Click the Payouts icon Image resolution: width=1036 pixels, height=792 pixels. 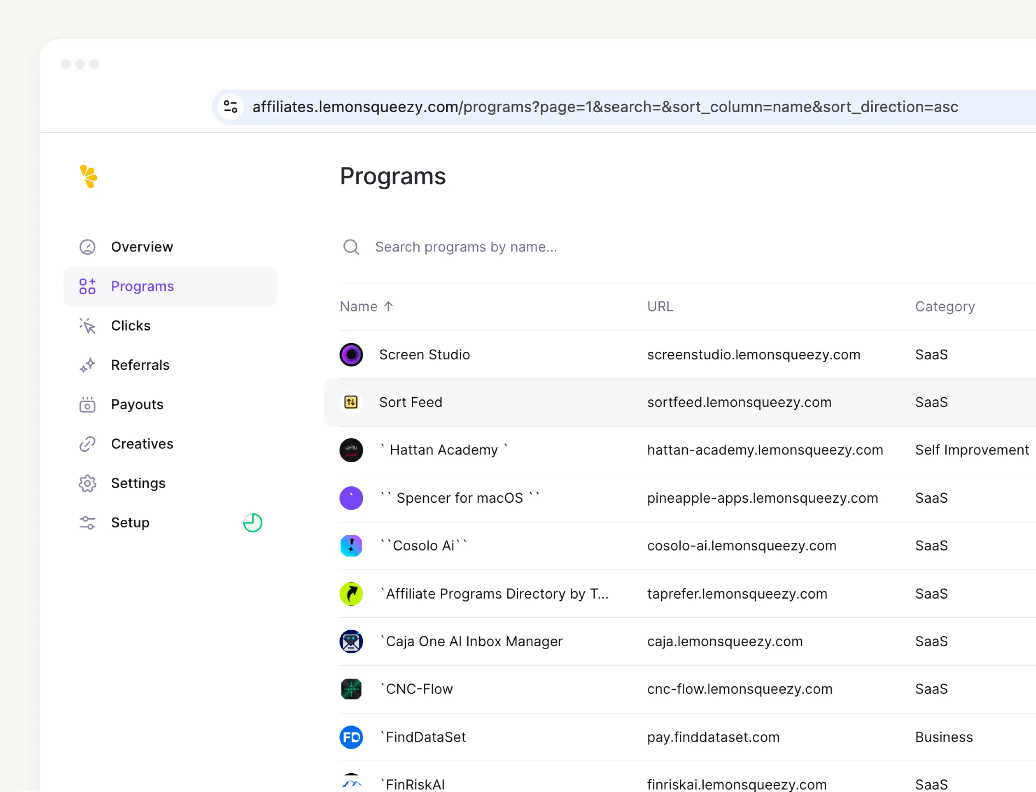click(87, 404)
